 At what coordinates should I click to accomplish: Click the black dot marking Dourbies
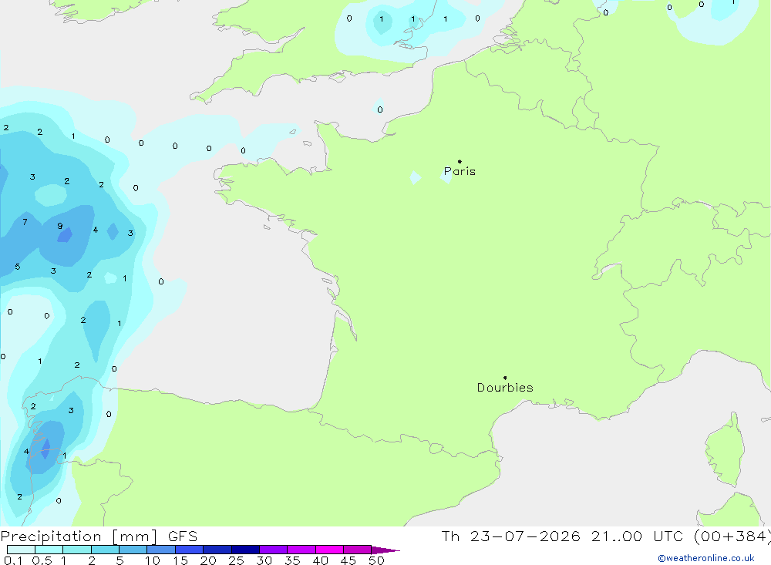(x=505, y=378)
